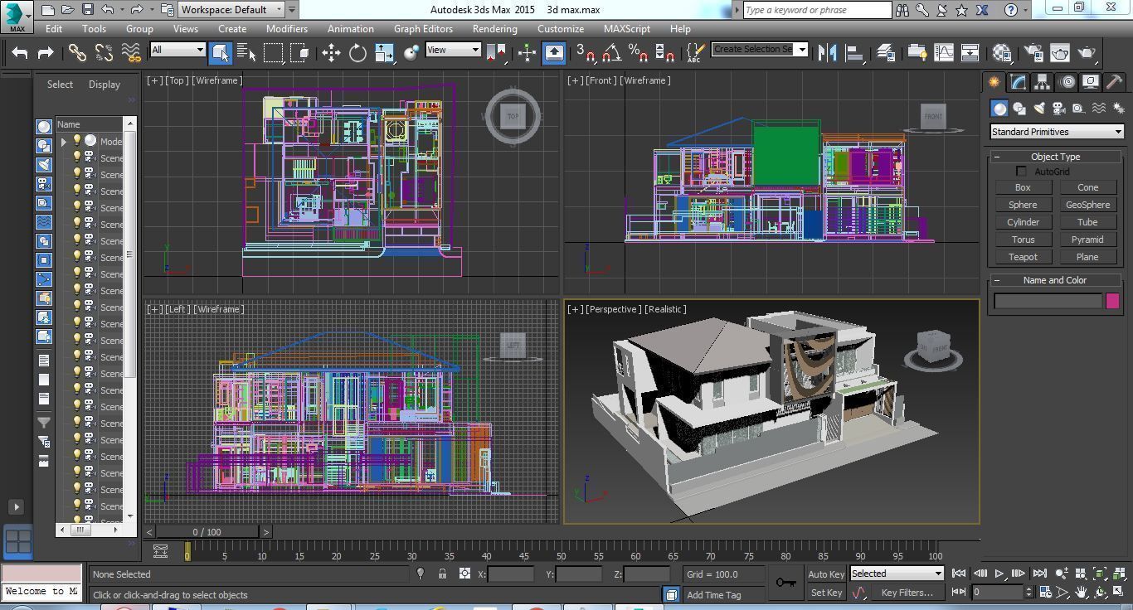Viewport: 1133px width, 610px height.
Task: Click the pink object color swatch
Action: (1112, 301)
